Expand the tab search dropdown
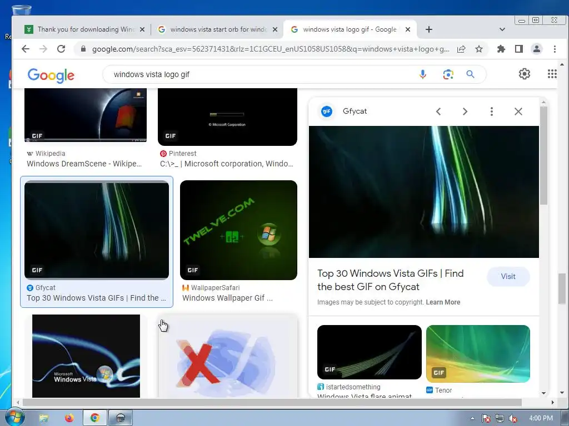The width and height of the screenshot is (569, 426). click(x=502, y=29)
